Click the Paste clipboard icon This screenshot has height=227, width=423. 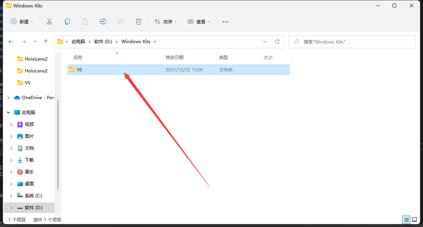click(85, 22)
